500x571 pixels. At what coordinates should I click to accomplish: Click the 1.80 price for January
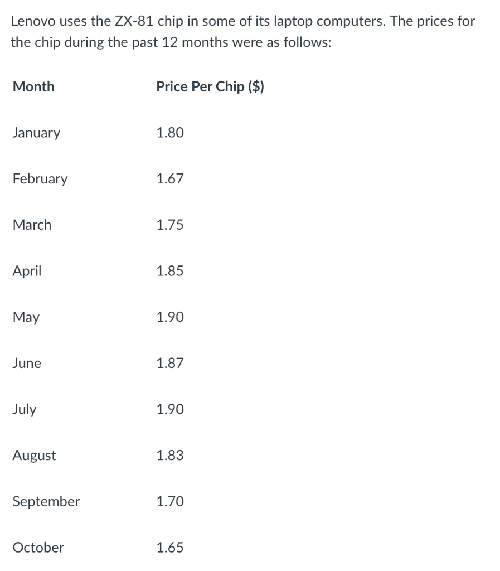[170, 133]
